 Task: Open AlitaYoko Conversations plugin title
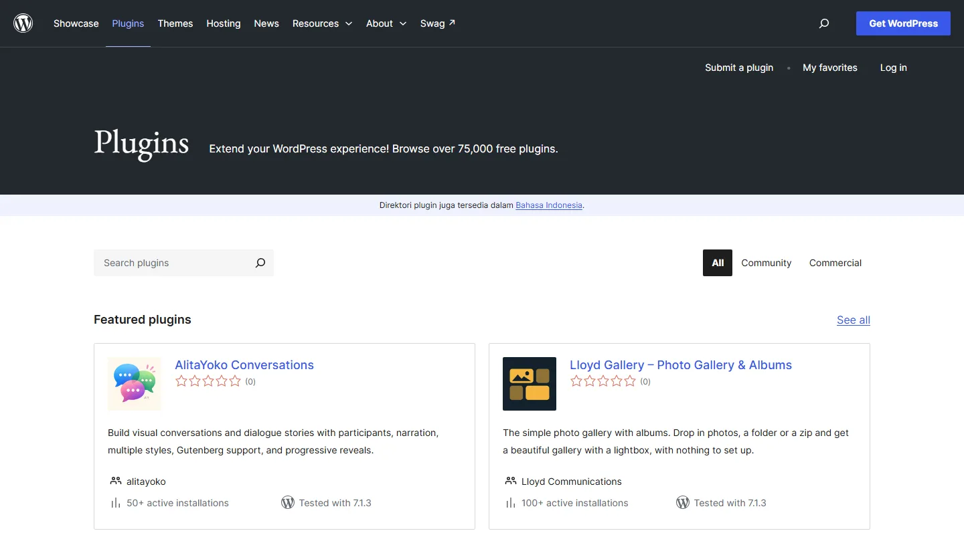(244, 365)
